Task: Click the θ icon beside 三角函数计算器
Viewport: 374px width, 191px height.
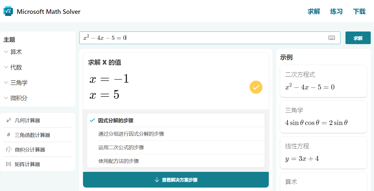Action: 9,135
